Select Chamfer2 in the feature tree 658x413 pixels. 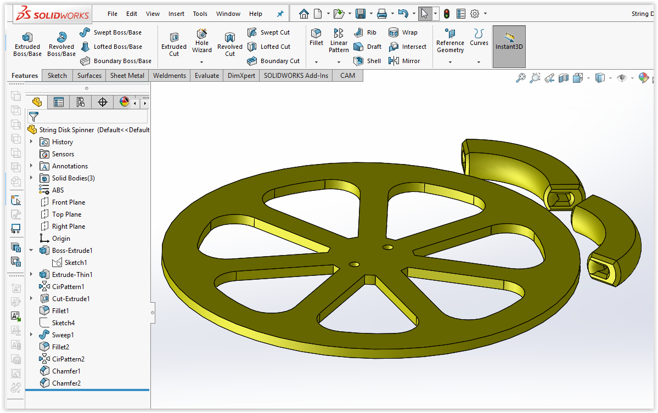tap(66, 383)
